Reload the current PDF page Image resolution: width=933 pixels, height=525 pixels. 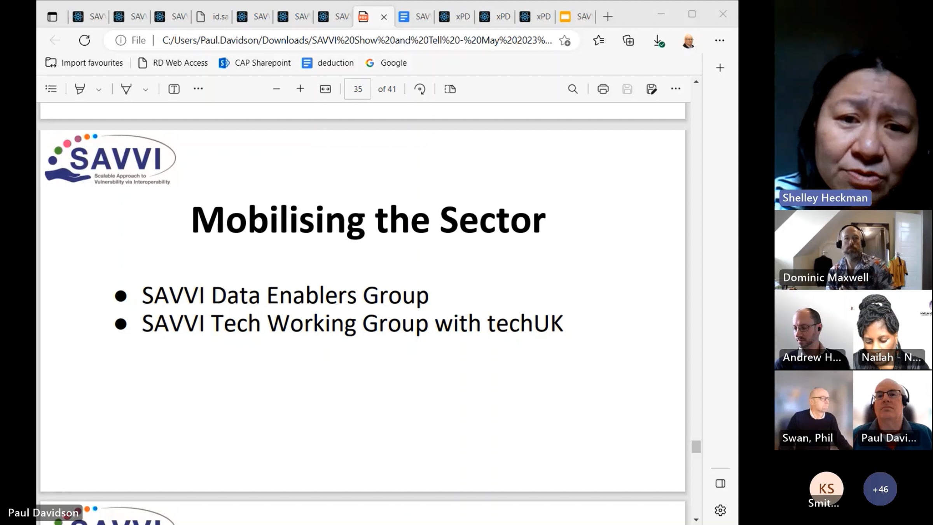(x=84, y=40)
